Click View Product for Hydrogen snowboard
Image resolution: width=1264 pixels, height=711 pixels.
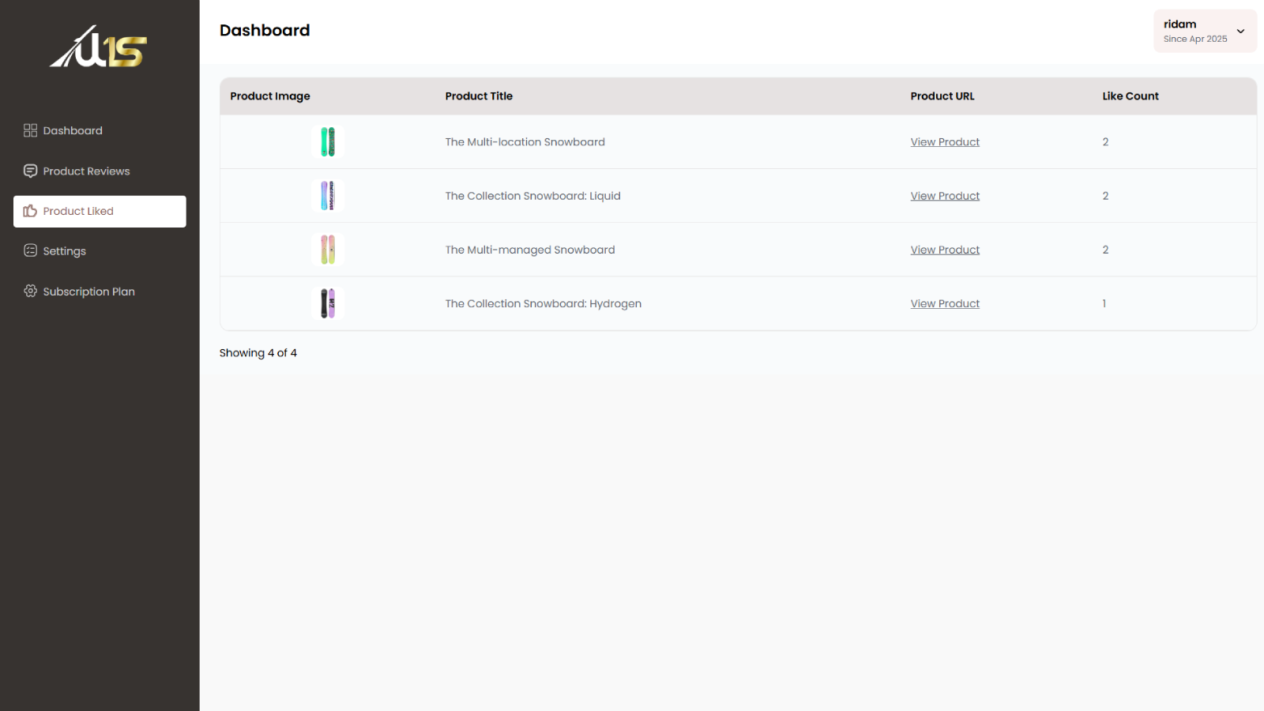coord(944,303)
